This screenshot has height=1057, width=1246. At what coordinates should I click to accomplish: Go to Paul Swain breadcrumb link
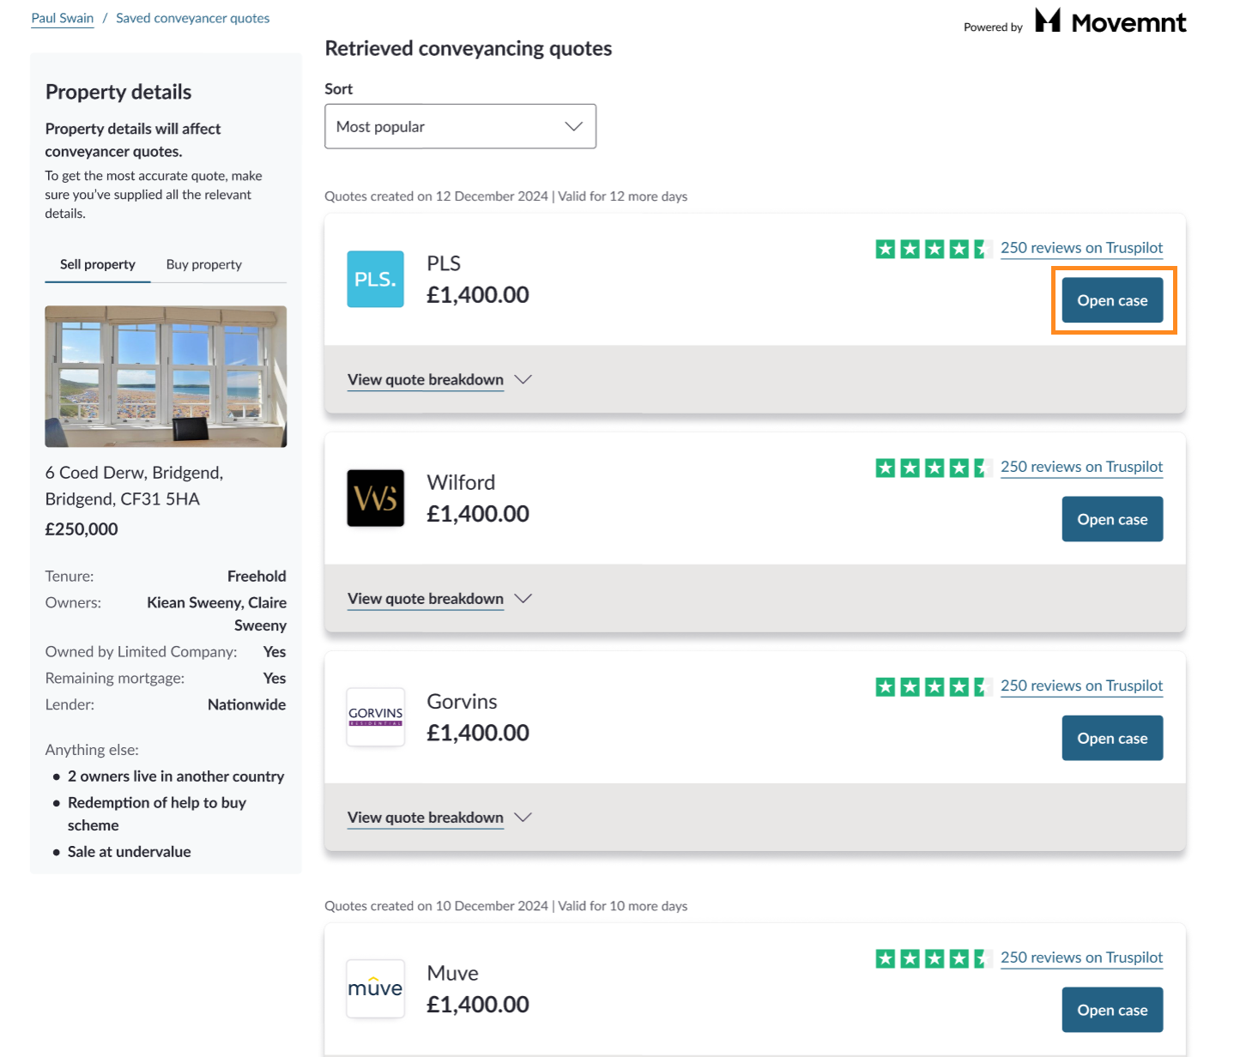coord(63,18)
